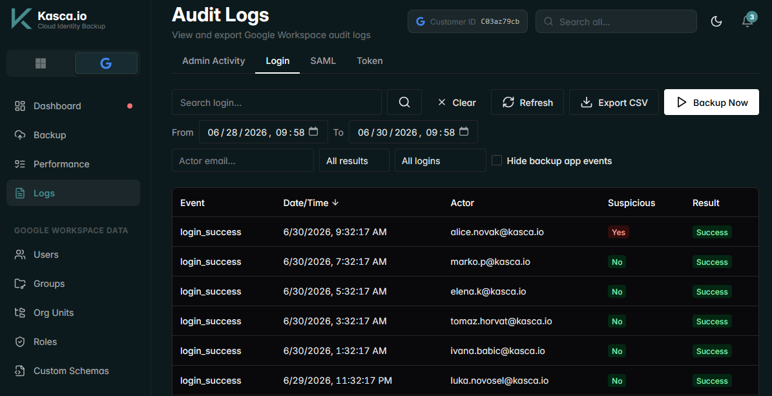Switch to the Microsoft tenant icon
Viewport: 772px width, 396px height.
pyautogui.click(x=41, y=63)
